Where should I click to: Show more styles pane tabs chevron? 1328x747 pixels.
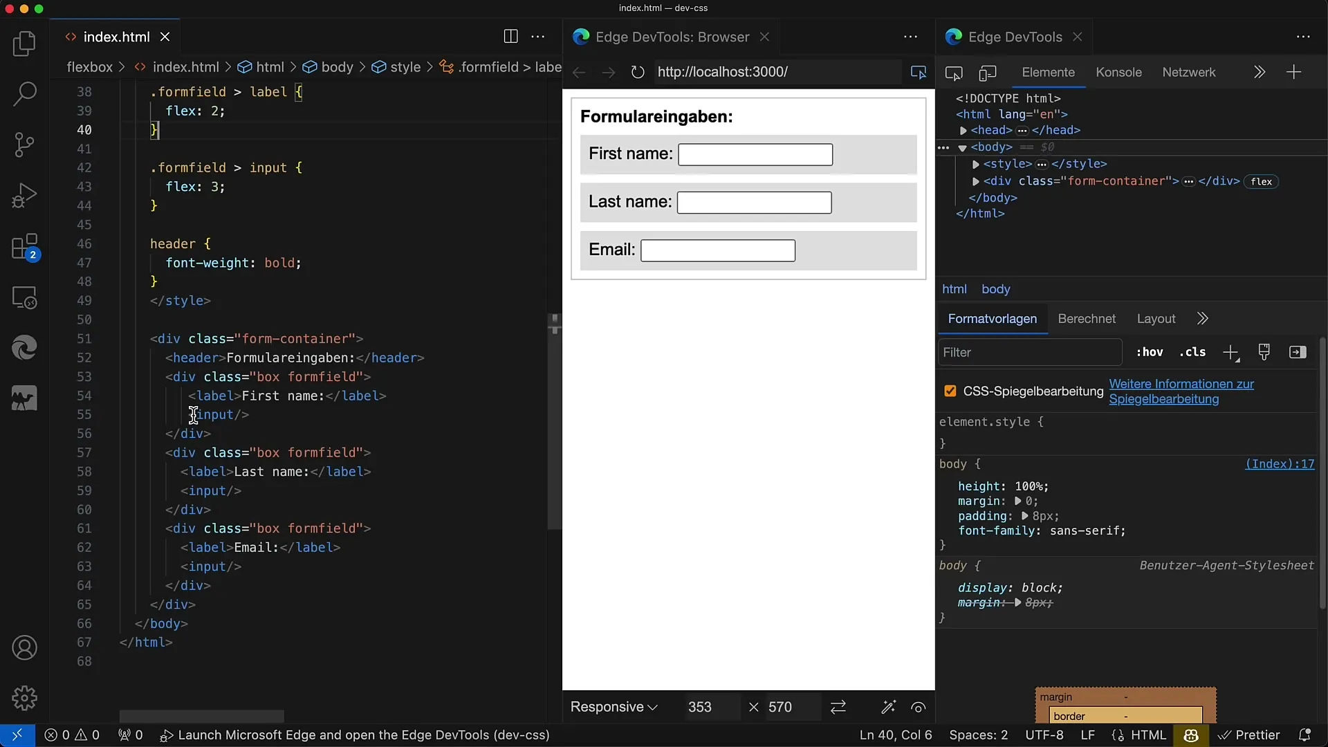pyautogui.click(x=1203, y=318)
